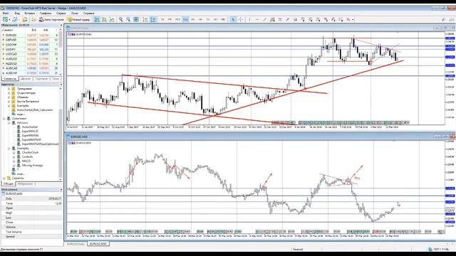Collapse the Советники tree node

pos(4,119)
